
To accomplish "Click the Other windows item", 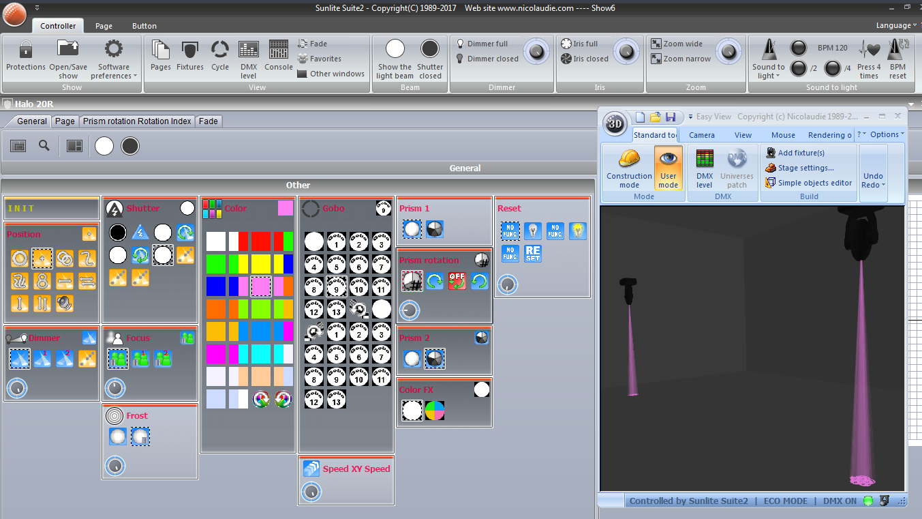I will point(331,74).
